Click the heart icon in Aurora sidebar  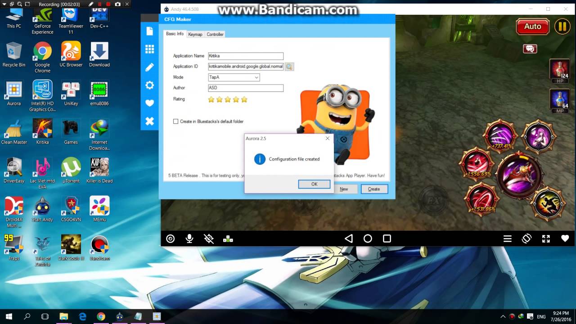[x=149, y=103]
